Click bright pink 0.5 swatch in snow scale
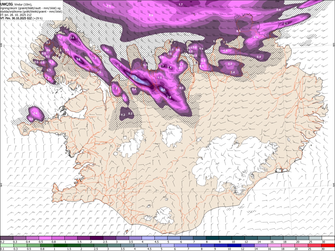Viewport: 335px width, 251px height. point(45,238)
